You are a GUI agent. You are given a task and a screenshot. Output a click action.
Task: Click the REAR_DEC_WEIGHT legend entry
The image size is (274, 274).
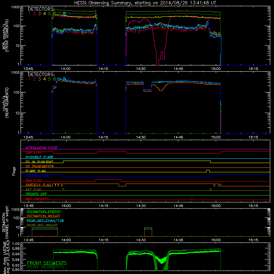(42, 225)
